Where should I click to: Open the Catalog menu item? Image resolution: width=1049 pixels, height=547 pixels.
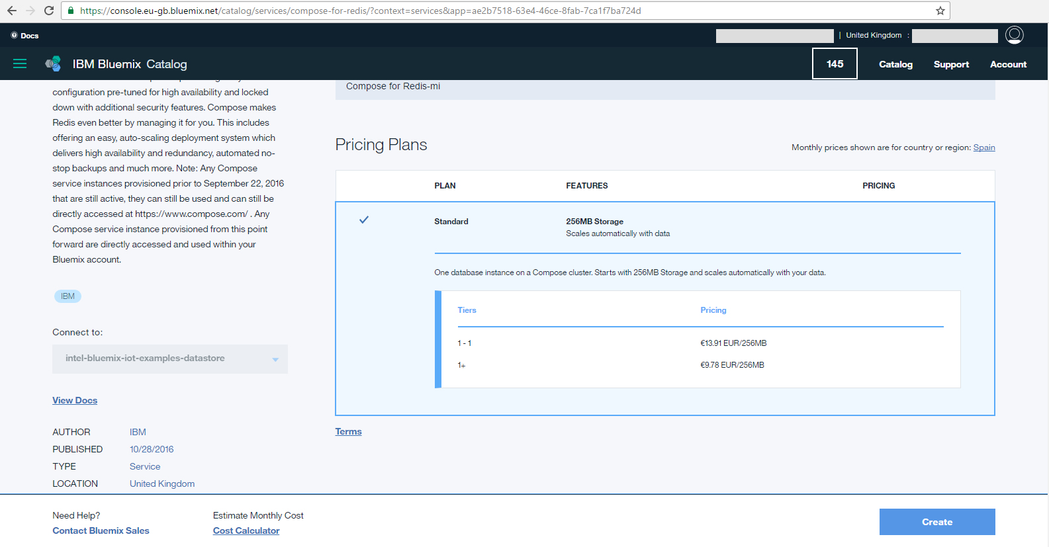(x=895, y=64)
